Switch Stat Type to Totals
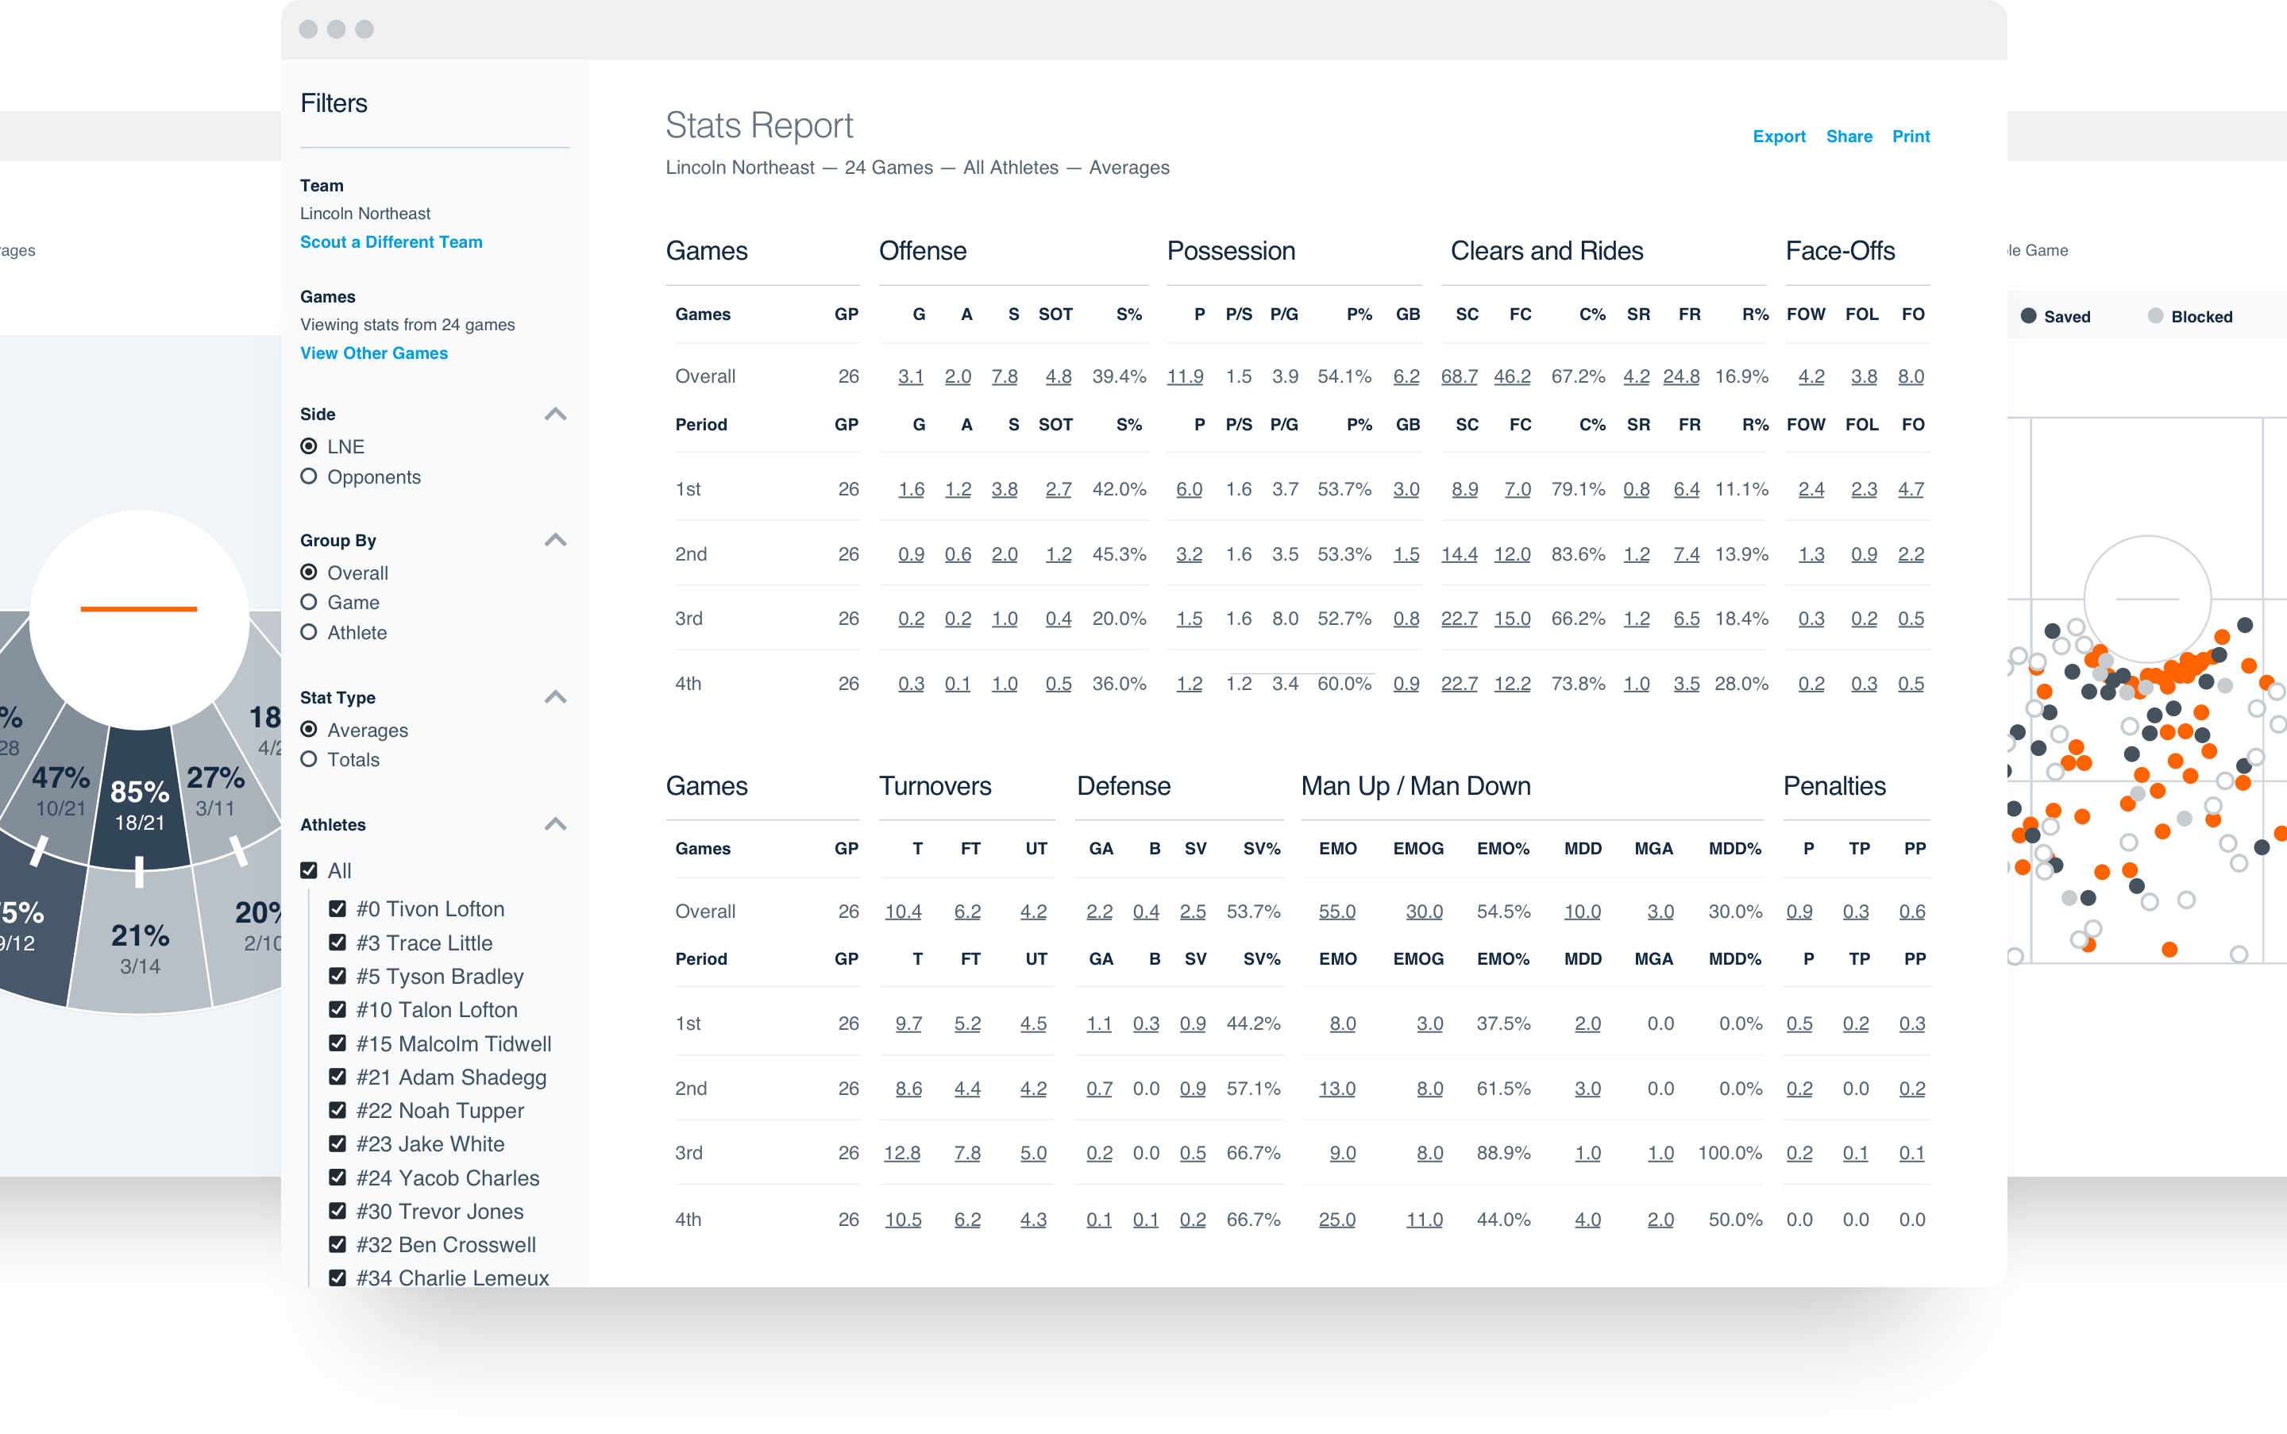Screen dimensions: 2287x1434 [x=308, y=760]
